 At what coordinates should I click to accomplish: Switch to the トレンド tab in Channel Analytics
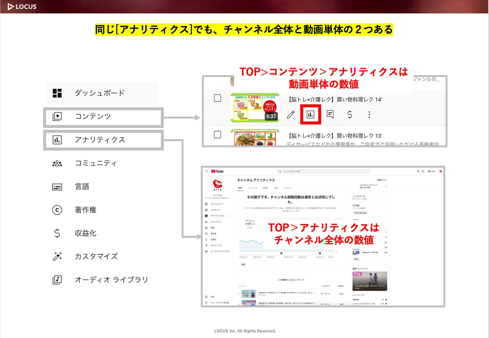tap(287, 188)
